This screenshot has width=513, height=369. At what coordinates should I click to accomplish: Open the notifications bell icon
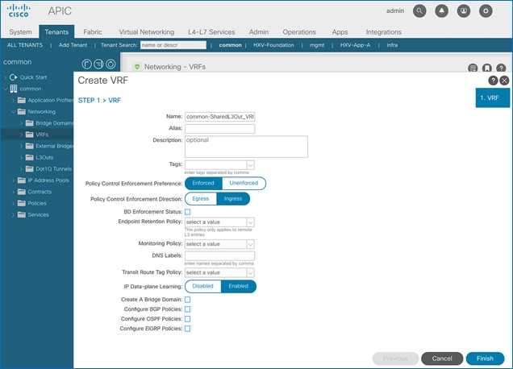click(441, 11)
